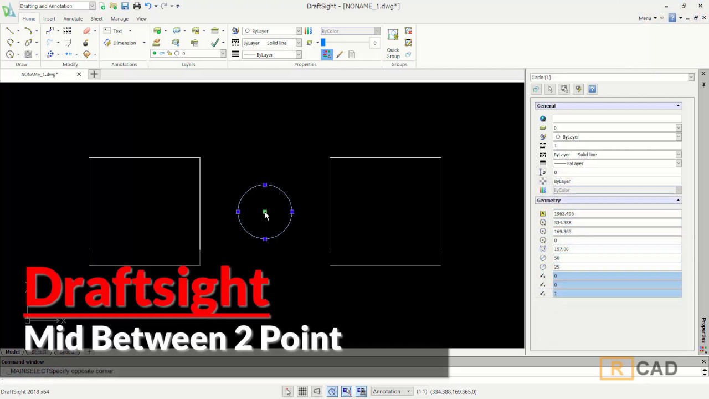Select the Hatch tool in Draw group
The width and height of the screenshot is (709, 399).
[x=28, y=54]
